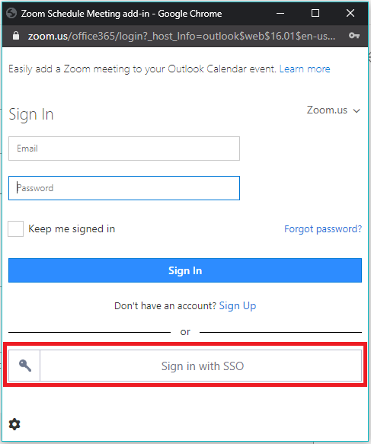Click into the Password field
The height and width of the screenshot is (444, 371).
124,188
